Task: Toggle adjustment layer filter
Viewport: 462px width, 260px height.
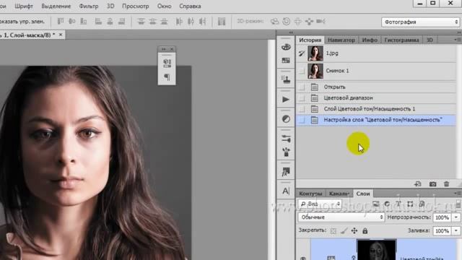Action: [x=387, y=204]
